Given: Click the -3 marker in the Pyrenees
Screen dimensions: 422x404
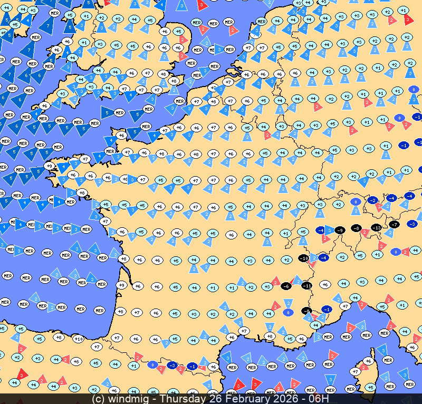Looking at the screenshot, I should tap(171, 364).
